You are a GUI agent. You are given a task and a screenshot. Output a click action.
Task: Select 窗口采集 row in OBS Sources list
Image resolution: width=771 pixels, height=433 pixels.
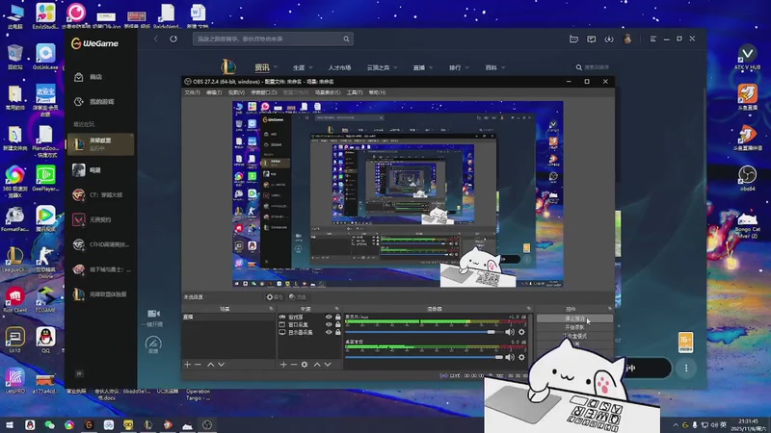(x=309, y=324)
